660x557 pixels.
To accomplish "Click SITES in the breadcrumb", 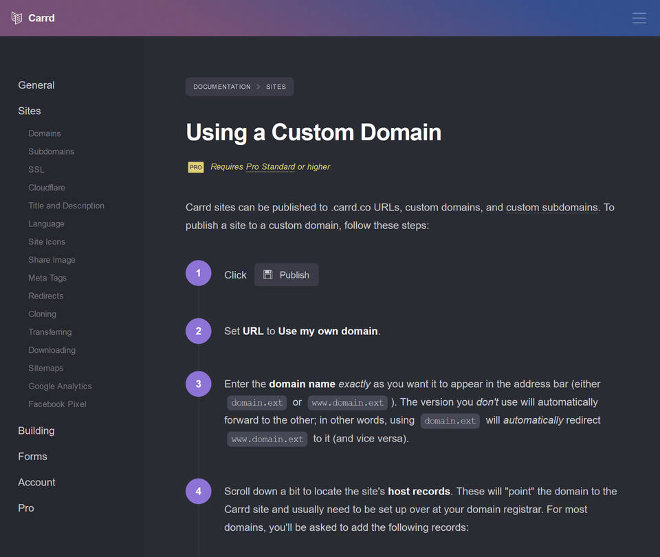I will pyautogui.click(x=276, y=87).
